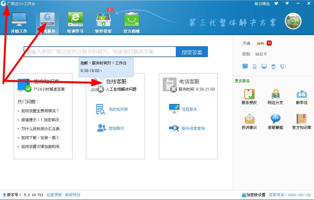Open 远程服务 link
The image size is (314, 200).
pos(189,109)
